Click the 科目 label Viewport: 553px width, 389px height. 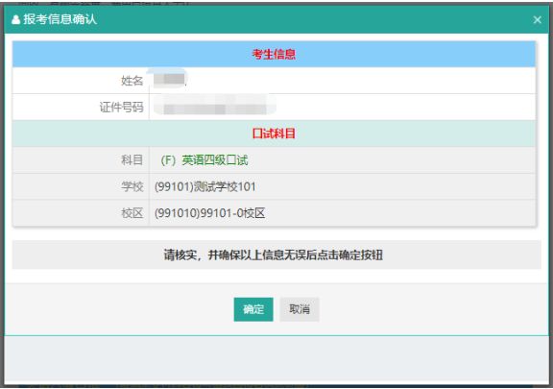click(132, 160)
